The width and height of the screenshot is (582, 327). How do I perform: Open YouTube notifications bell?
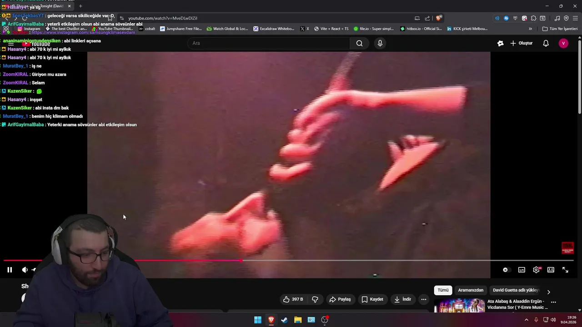tap(546, 43)
